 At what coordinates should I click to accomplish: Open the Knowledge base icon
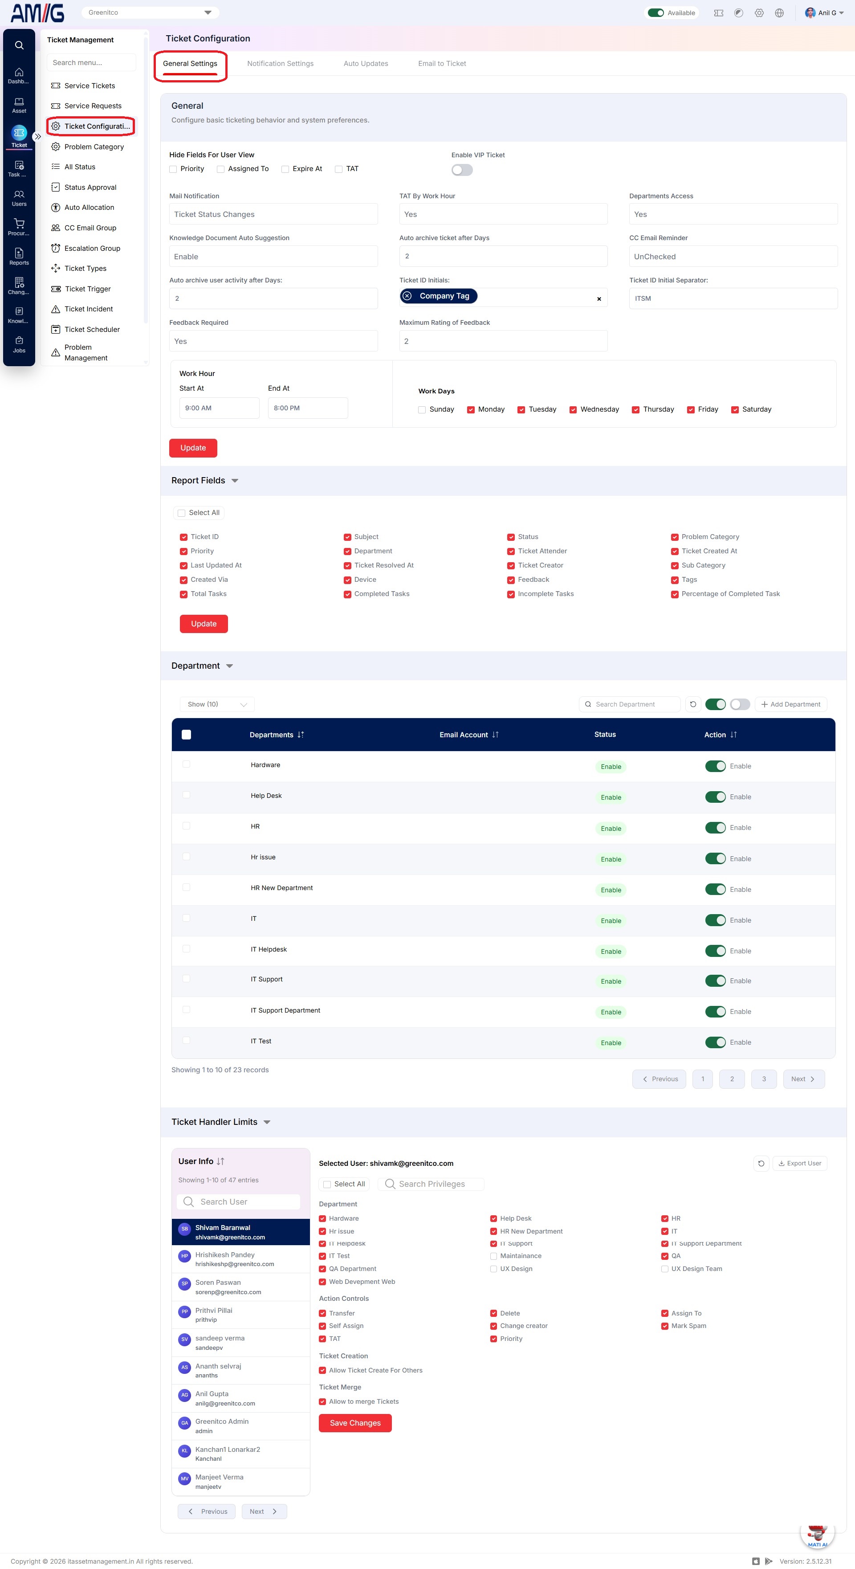(19, 315)
